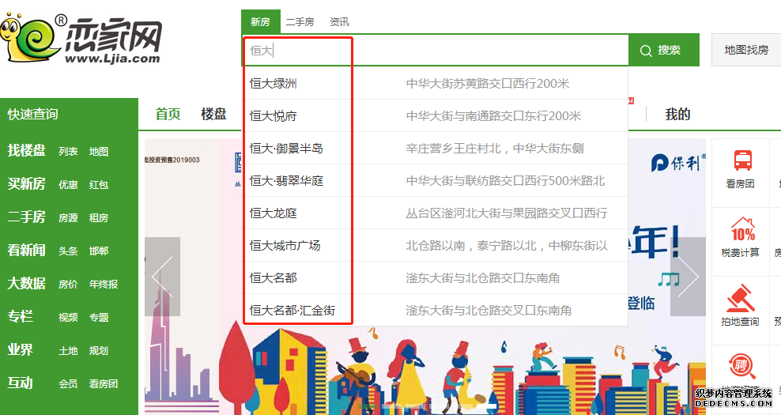Click the green 搜索 button

click(x=664, y=50)
